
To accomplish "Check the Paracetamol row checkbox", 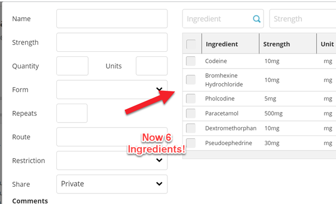I will [x=191, y=114].
